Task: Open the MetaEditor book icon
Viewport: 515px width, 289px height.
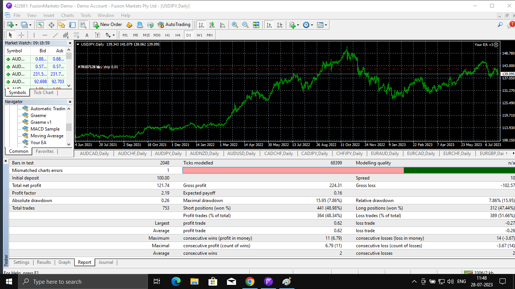Action: [129, 25]
